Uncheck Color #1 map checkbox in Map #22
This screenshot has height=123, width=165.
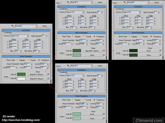49,75
